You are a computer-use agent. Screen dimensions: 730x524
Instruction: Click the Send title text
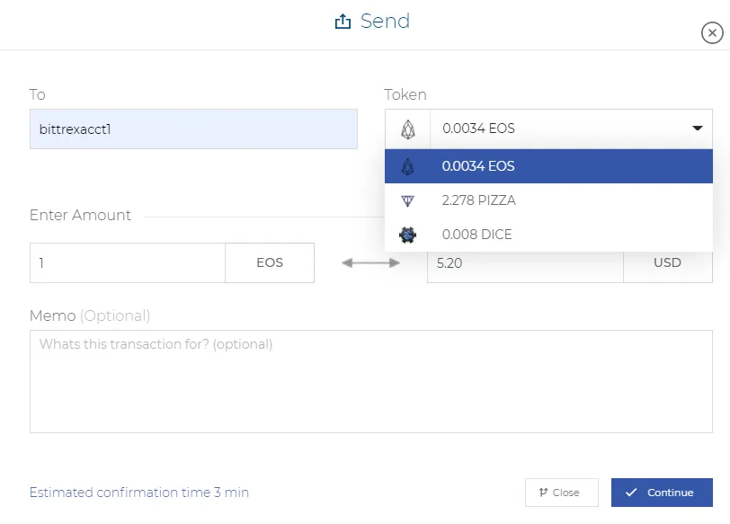[385, 21]
